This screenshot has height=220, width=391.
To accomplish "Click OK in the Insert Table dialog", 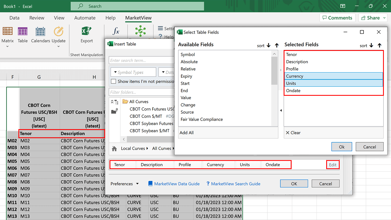I will click(294, 184).
